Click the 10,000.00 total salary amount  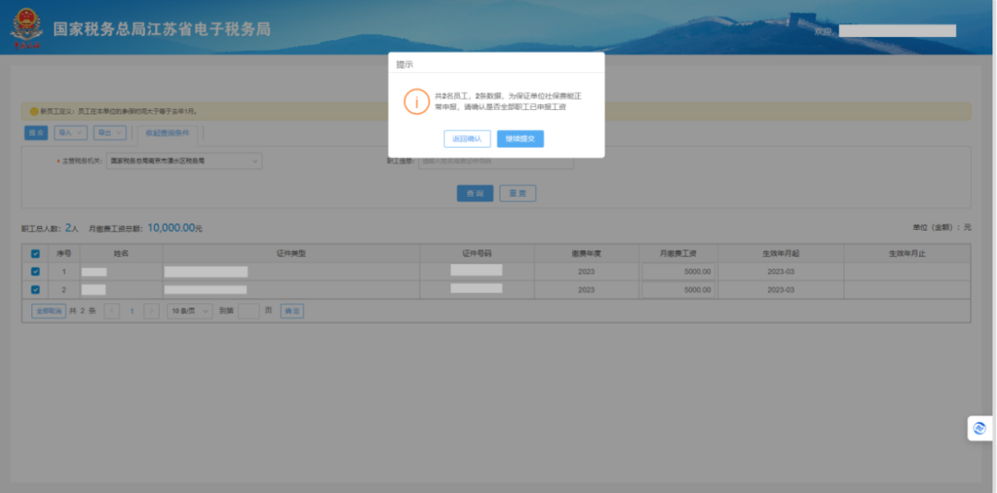click(171, 228)
